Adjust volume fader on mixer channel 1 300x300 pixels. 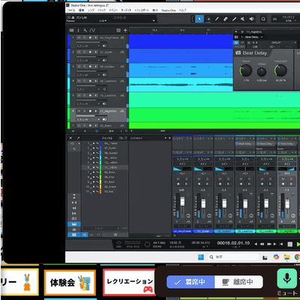(x=182, y=201)
